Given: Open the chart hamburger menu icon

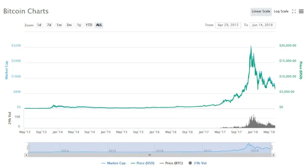Looking at the screenshot, I should (301, 11).
